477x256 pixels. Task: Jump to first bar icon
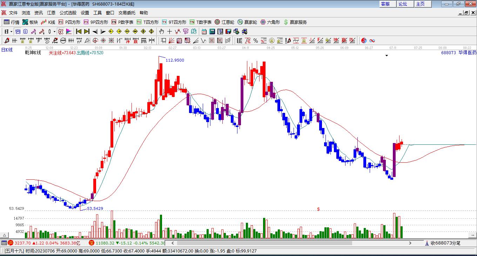click(x=79, y=31)
